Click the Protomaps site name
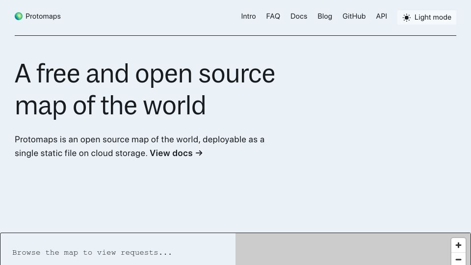 [x=43, y=16]
